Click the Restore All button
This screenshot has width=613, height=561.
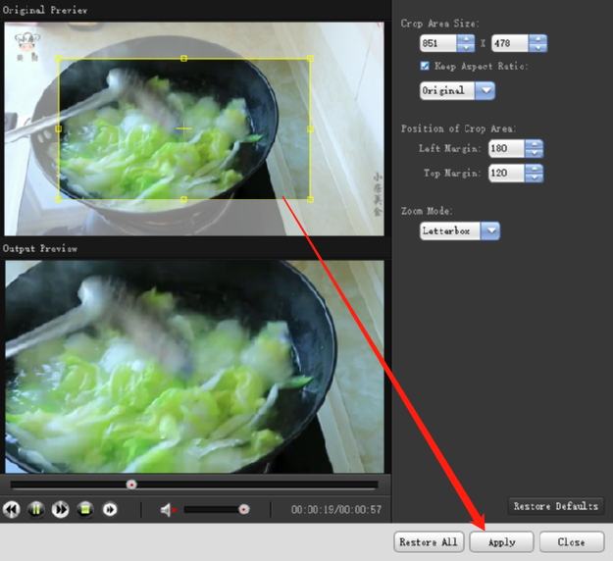pos(429,541)
